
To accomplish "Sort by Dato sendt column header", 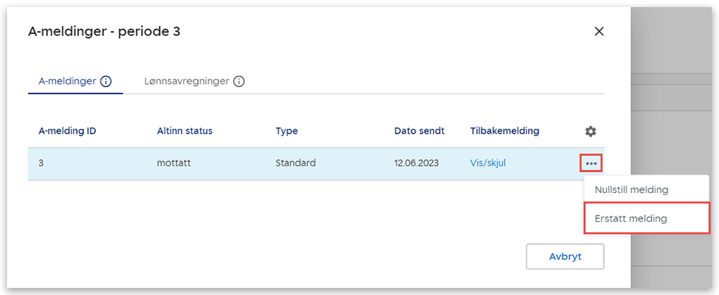I will pyautogui.click(x=419, y=131).
